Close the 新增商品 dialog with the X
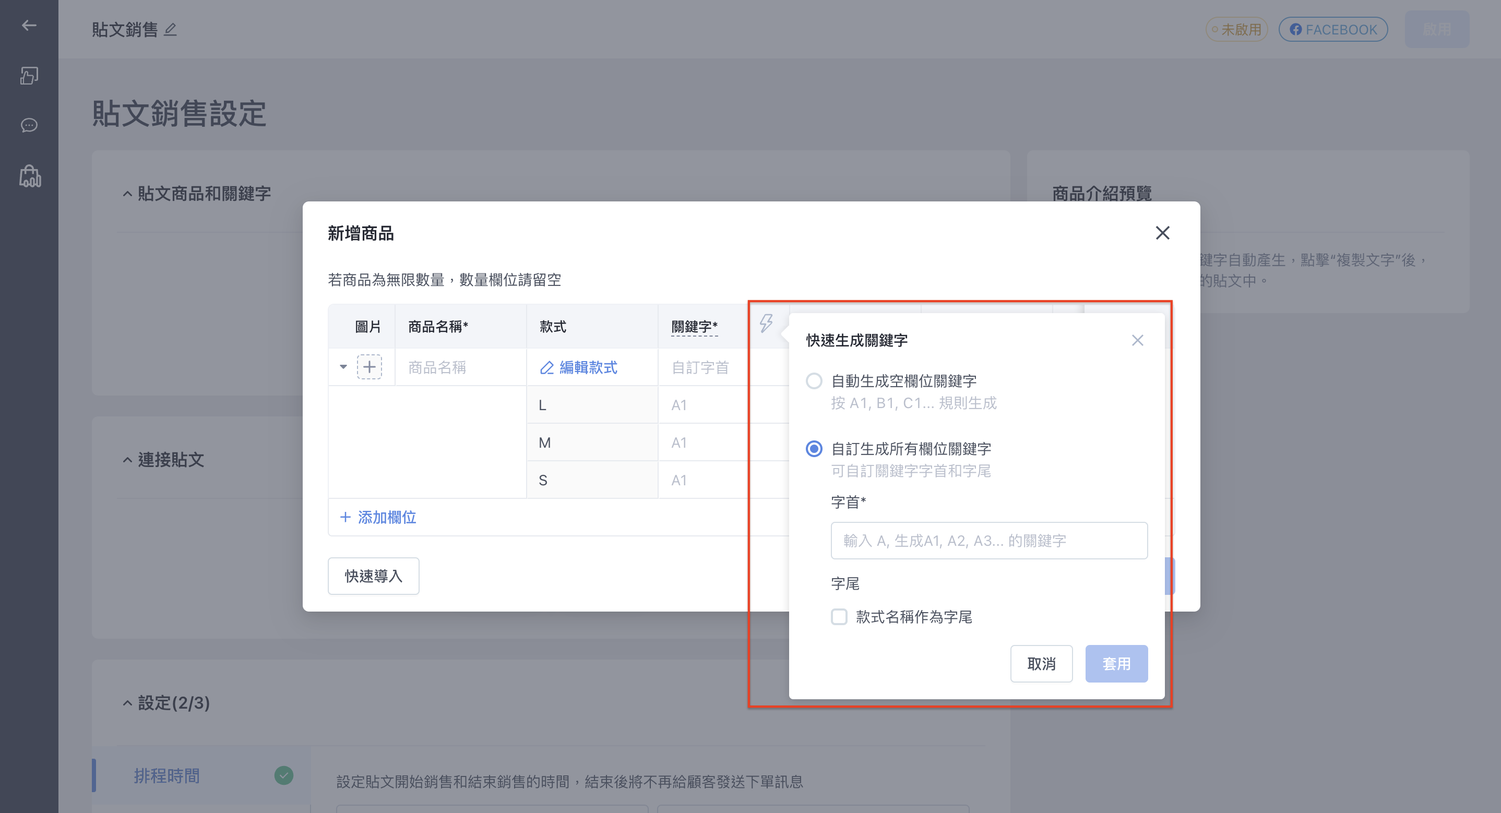The image size is (1501, 813). click(x=1162, y=233)
